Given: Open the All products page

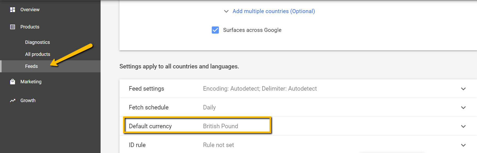Looking at the screenshot, I should click(38, 54).
